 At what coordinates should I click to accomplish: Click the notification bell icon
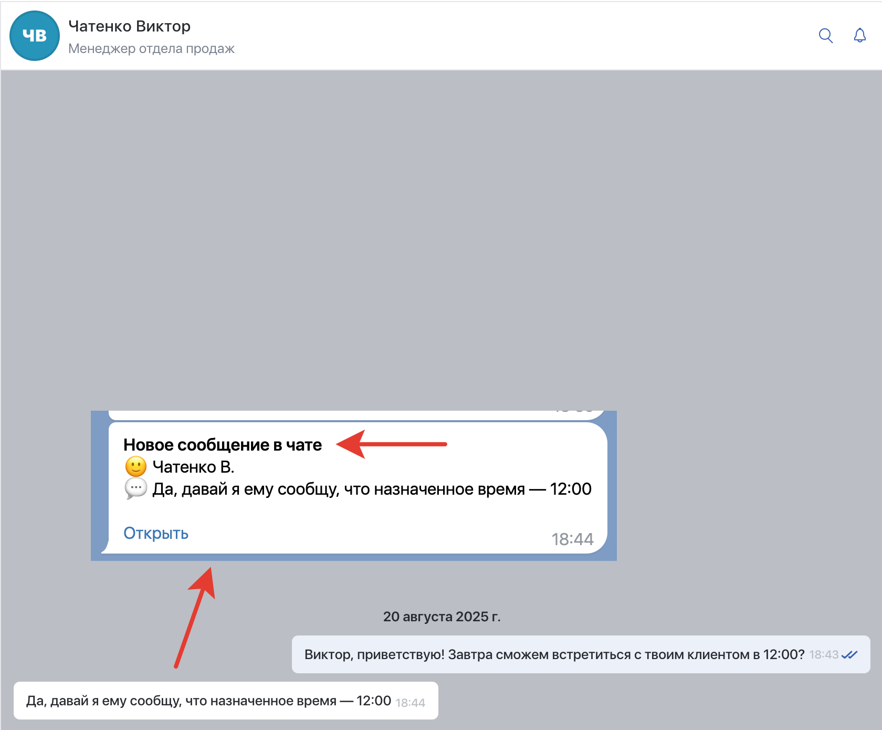(x=859, y=36)
